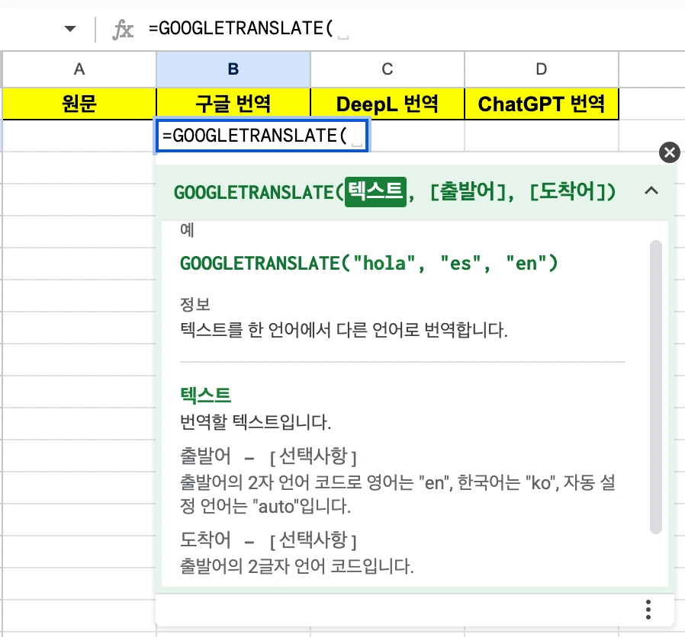The height and width of the screenshot is (637, 685).
Task: Click the 정보 section label
Action: tap(195, 304)
